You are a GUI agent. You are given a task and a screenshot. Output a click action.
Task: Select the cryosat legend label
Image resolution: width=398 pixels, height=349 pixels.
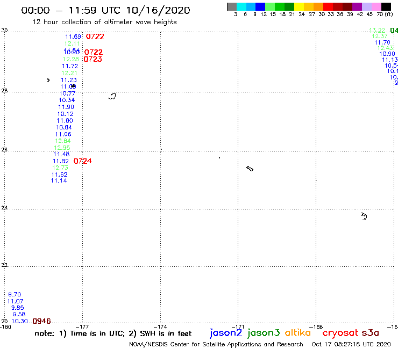click(x=340, y=333)
